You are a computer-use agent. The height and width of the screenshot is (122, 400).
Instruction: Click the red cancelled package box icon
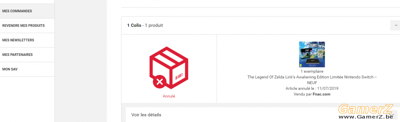click(169, 68)
